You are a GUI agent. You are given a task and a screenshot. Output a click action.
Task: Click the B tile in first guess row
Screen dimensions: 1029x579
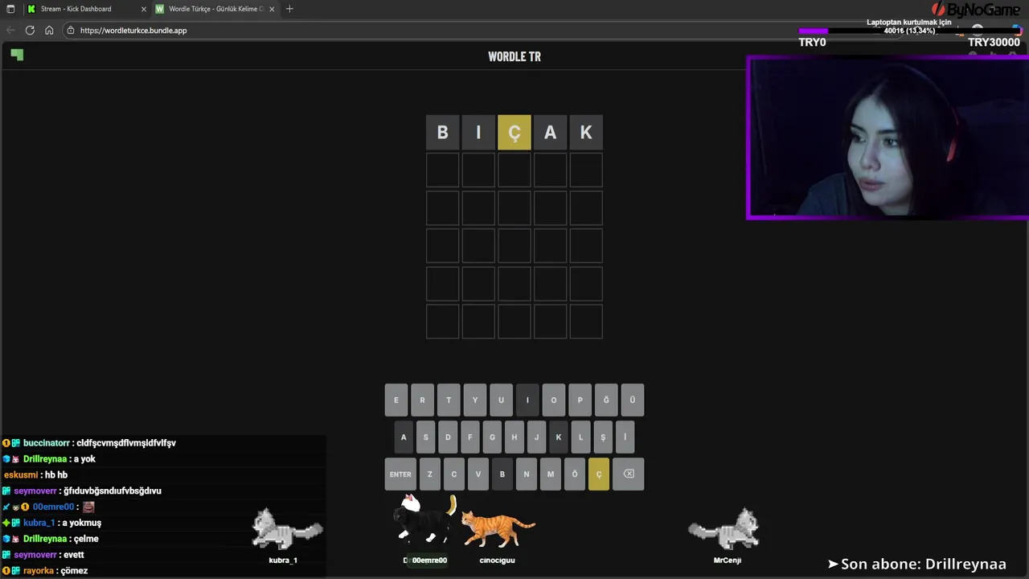click(x=442, y=133)
